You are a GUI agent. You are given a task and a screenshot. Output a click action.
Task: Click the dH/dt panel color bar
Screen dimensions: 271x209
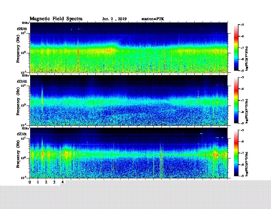click(236, 48)
